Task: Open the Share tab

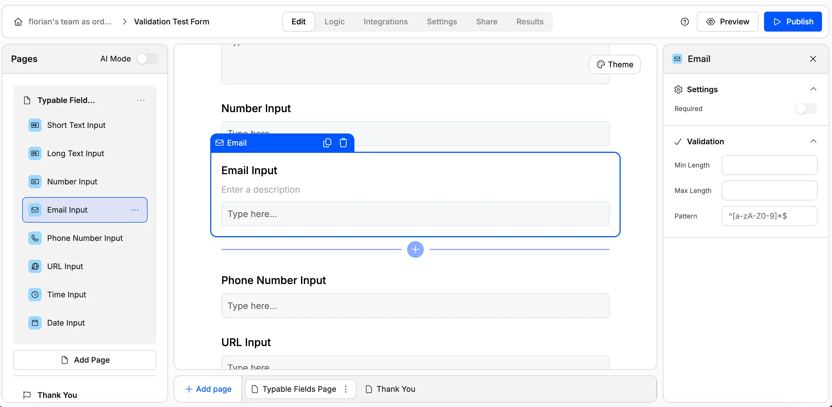Action: [x=487, y=22]
